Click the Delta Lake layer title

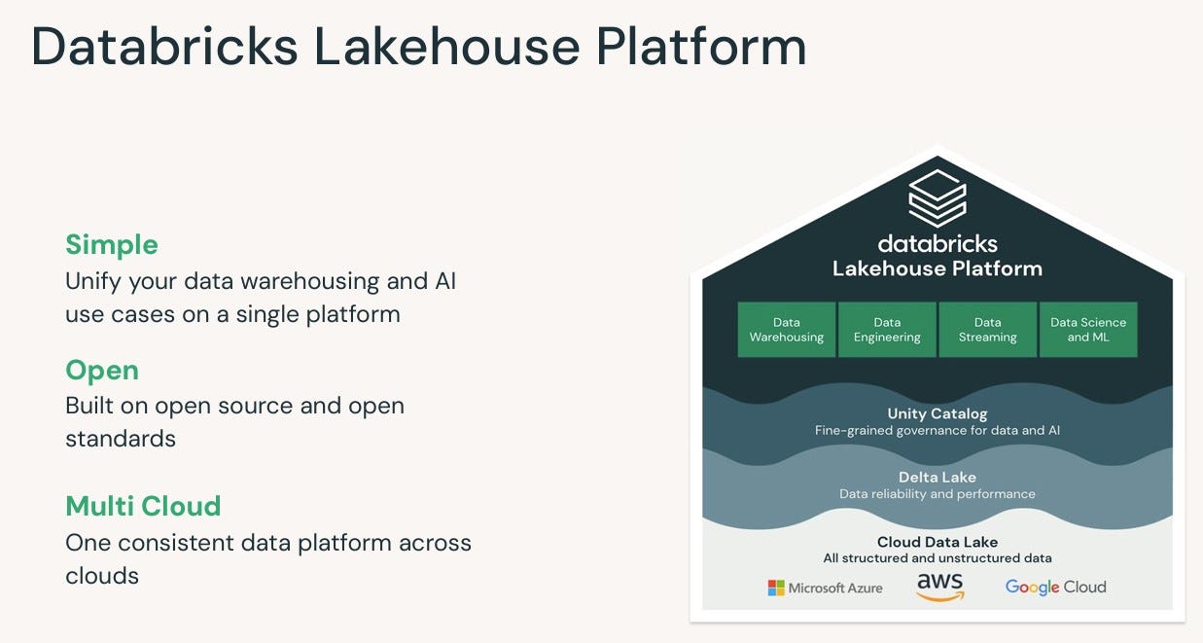click(938, 477)
